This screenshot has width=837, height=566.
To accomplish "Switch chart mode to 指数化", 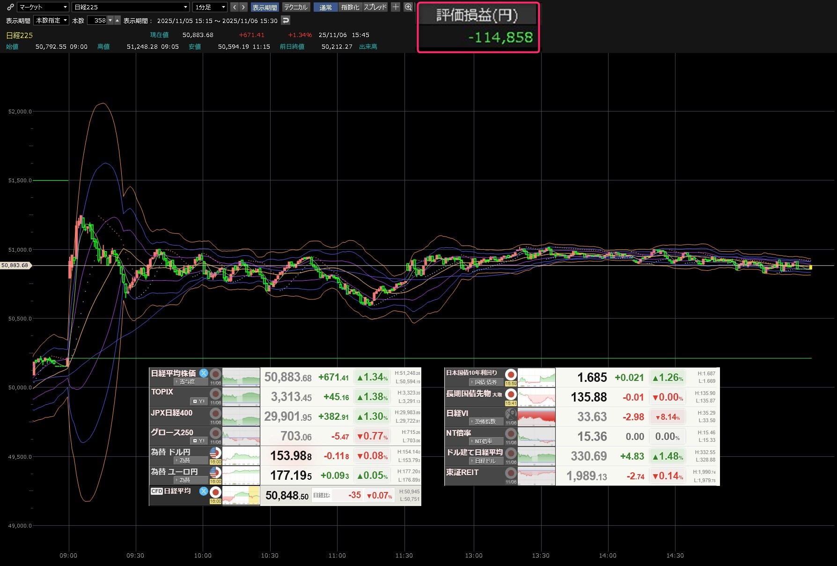I will [350, 7].
